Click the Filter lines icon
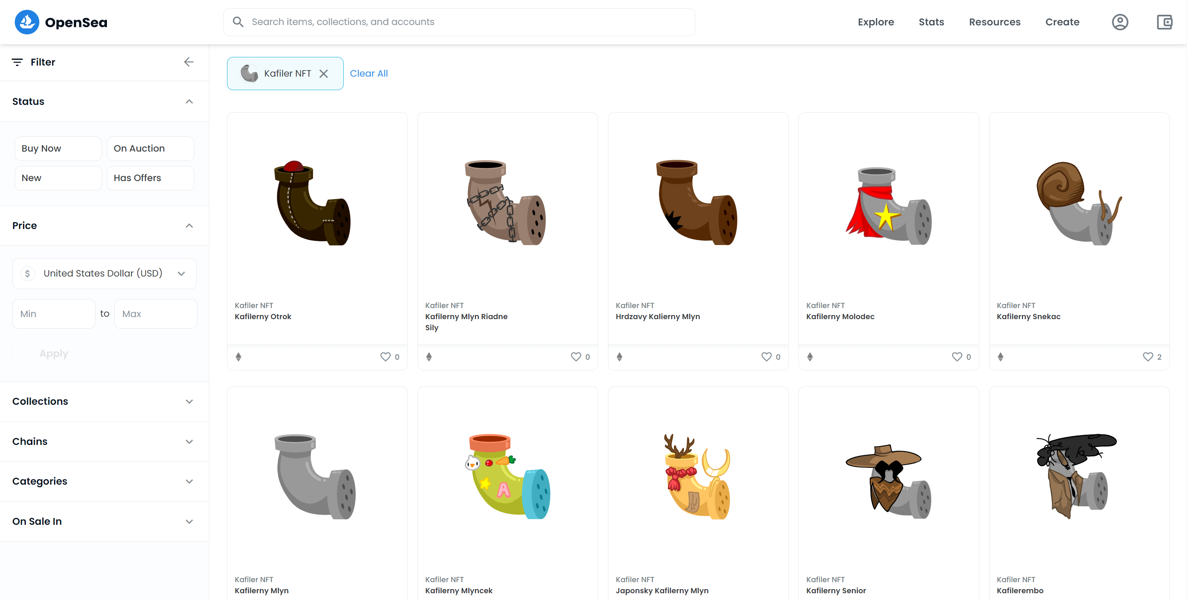Screen dimensions: 1187x601 click(17, 62)
